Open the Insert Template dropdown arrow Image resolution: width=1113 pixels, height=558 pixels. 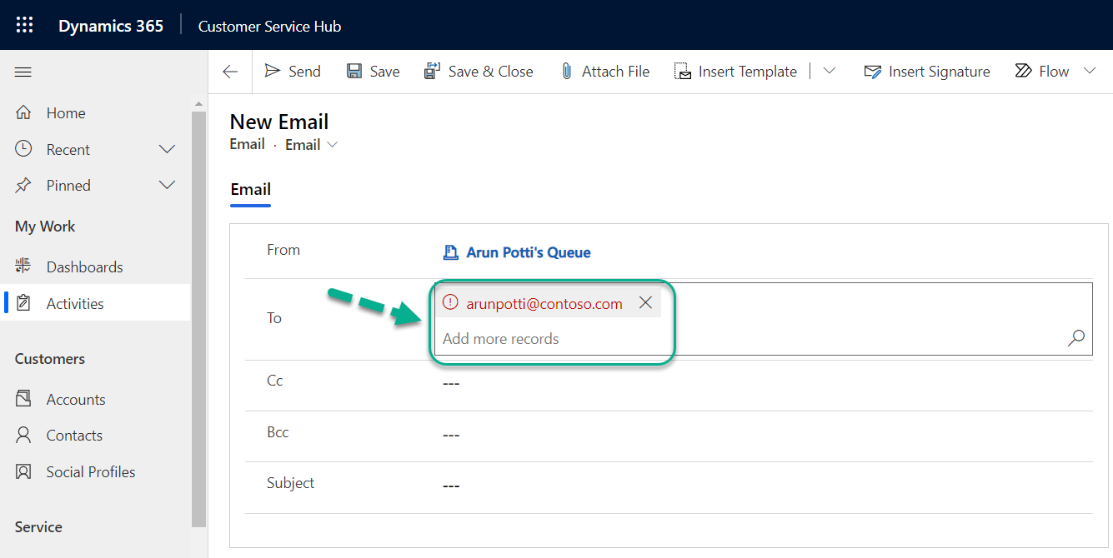coord(829,71)
